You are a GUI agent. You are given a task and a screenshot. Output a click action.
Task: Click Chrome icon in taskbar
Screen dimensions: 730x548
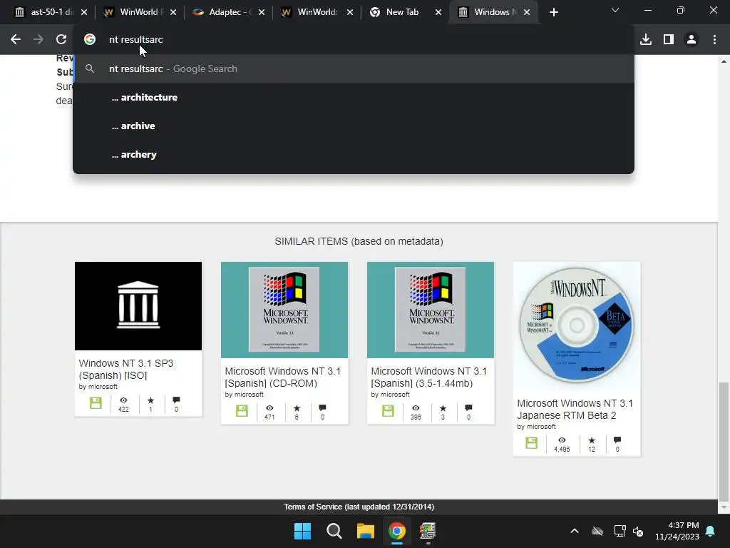tap(397, 531)
